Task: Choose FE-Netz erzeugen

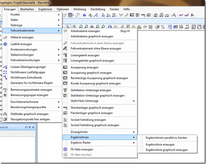Action: pos(100,149)
